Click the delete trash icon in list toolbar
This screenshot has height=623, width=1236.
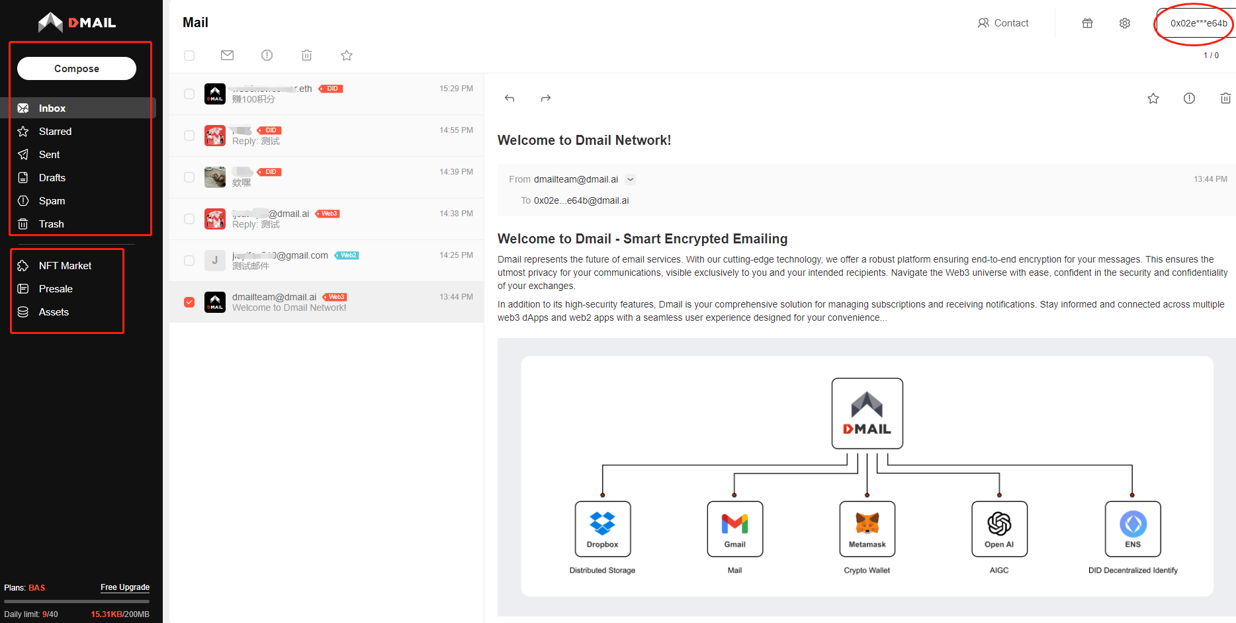pos(306,55)
